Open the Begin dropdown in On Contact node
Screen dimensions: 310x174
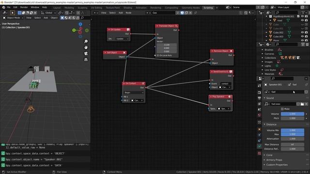pos(134,92)
